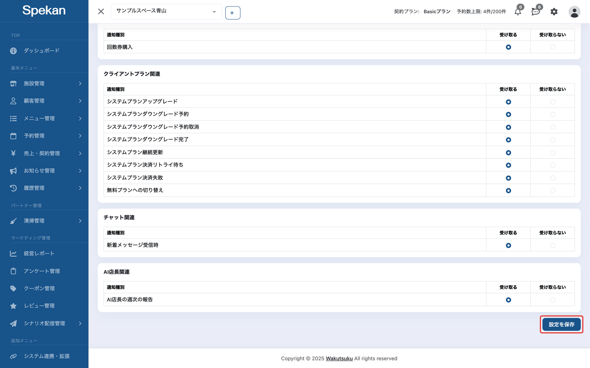Click the Spekan logo
Image resolution: width=590 pixels, height=368 pixels.
tap(44, 11)
